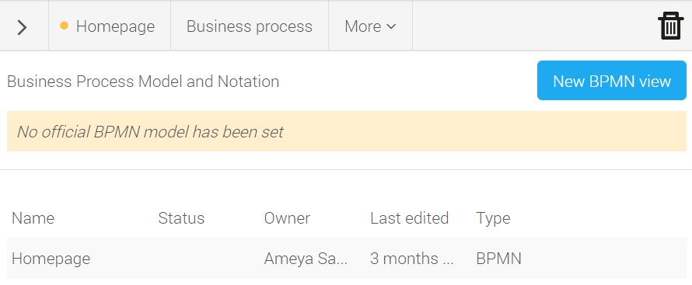The width and height of the screenshot is (692, 285).
Task: Create a New BPMN view
Action: coord(612,81)
